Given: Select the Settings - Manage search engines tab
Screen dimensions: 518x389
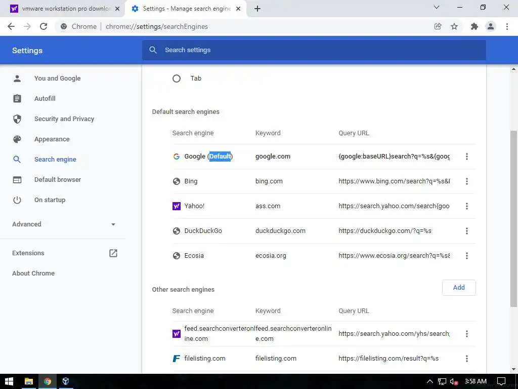Looking at the screenshot, I should coord(186,9).
